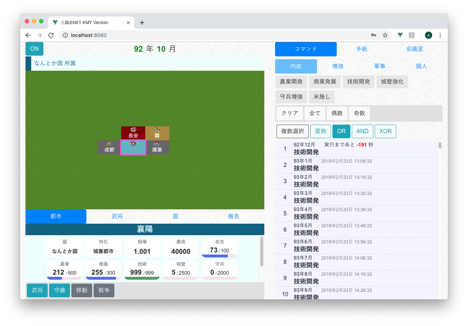This screenshot has width=468, height=326.
Task: Click the pink-outlined city tile on the map
Action: click(x=133, y=147)
